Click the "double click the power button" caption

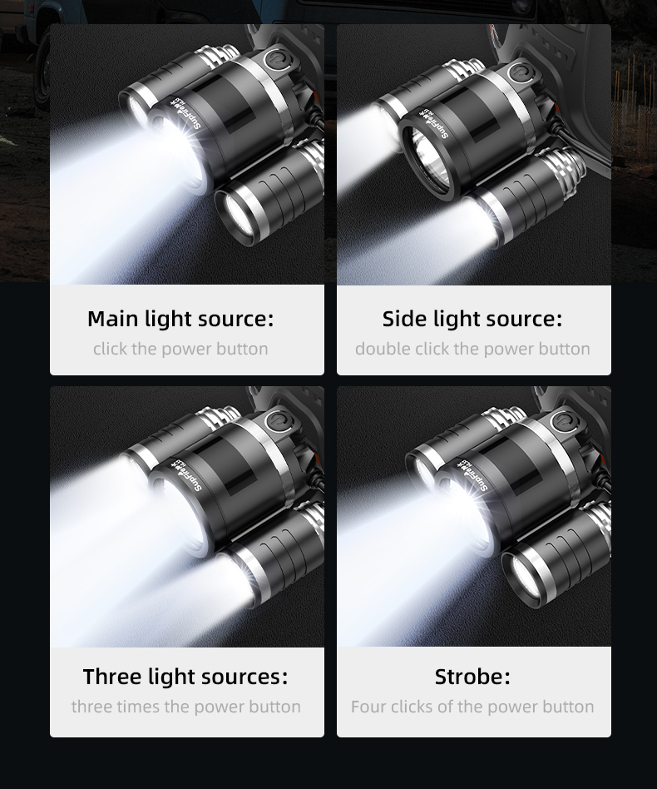pyautogui.click(x=472, y=349)
